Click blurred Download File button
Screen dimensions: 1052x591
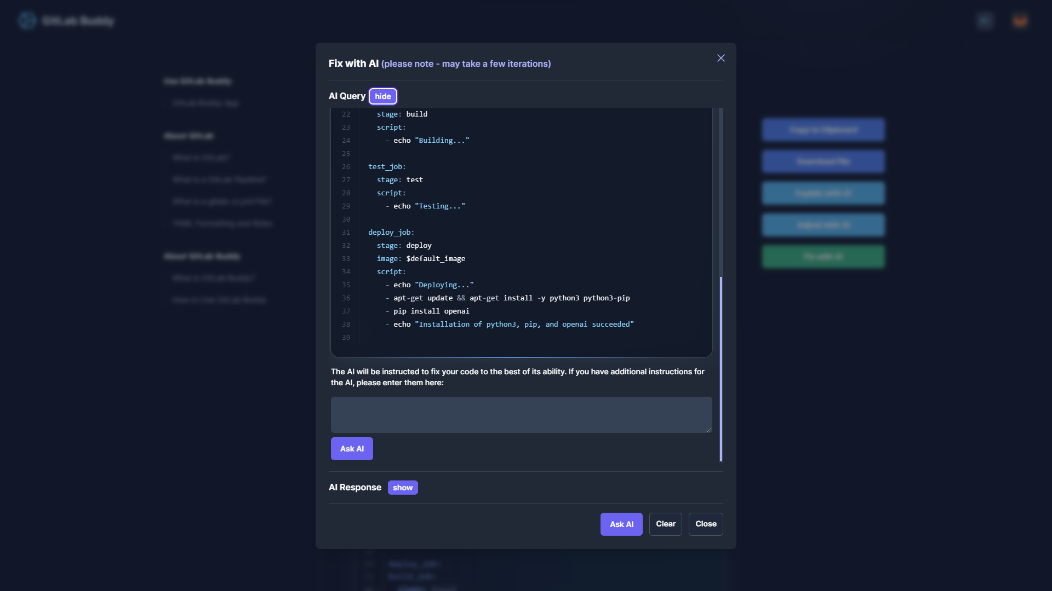(823, 161)
